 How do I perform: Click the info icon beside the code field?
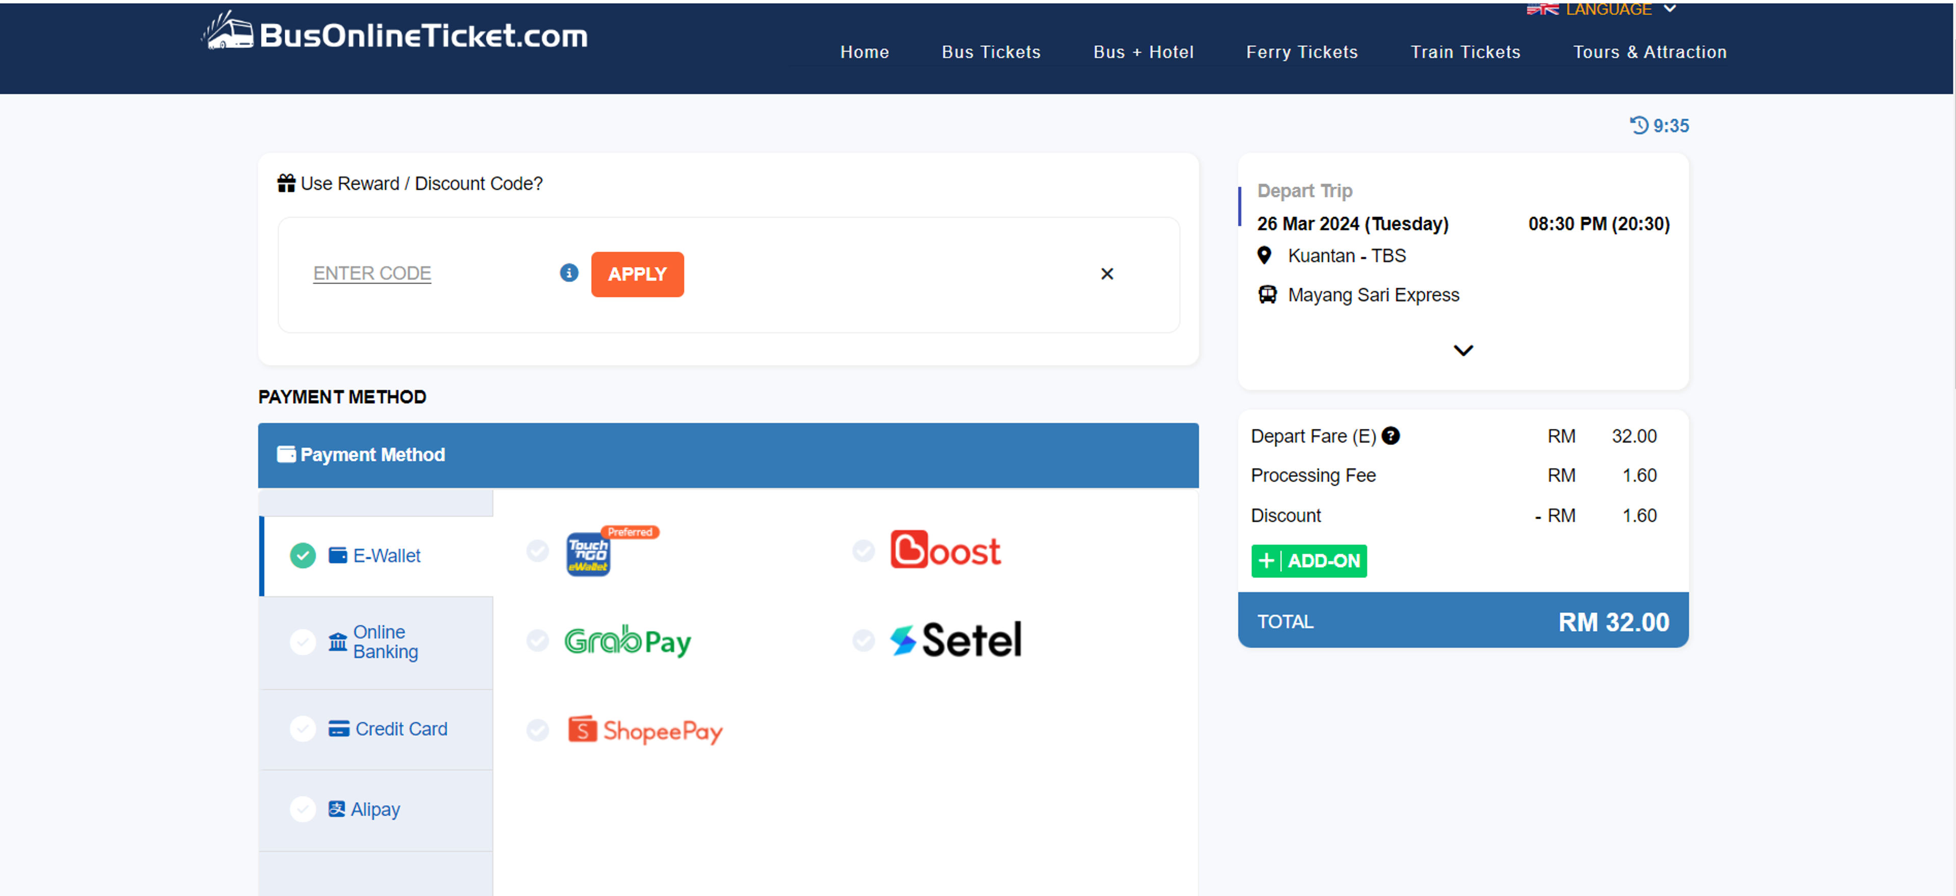568,273
